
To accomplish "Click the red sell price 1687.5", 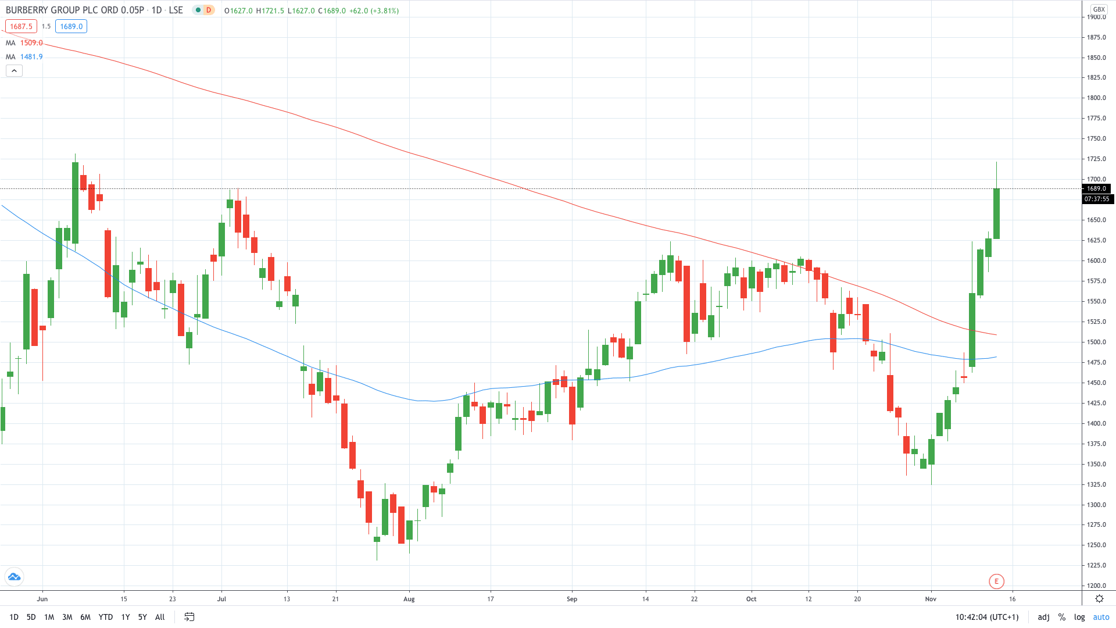I will [x=21, y=26].
